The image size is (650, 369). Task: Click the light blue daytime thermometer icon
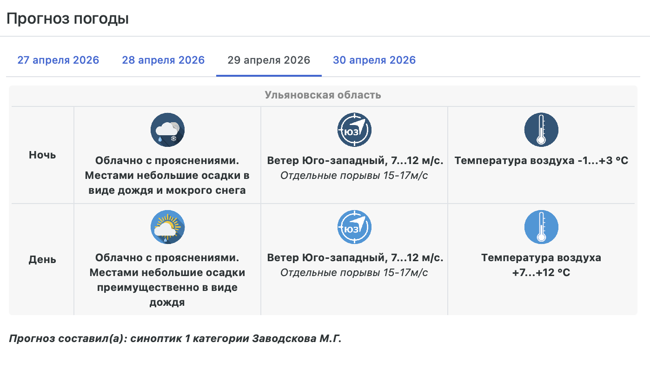541,227
